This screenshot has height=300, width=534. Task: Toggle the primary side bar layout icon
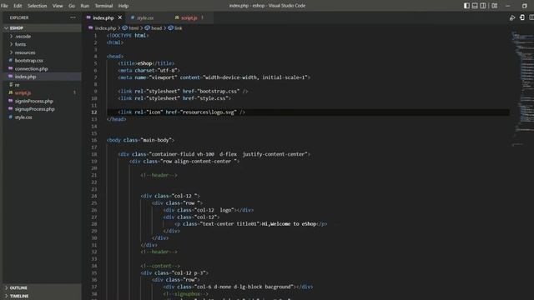(466, 6)
